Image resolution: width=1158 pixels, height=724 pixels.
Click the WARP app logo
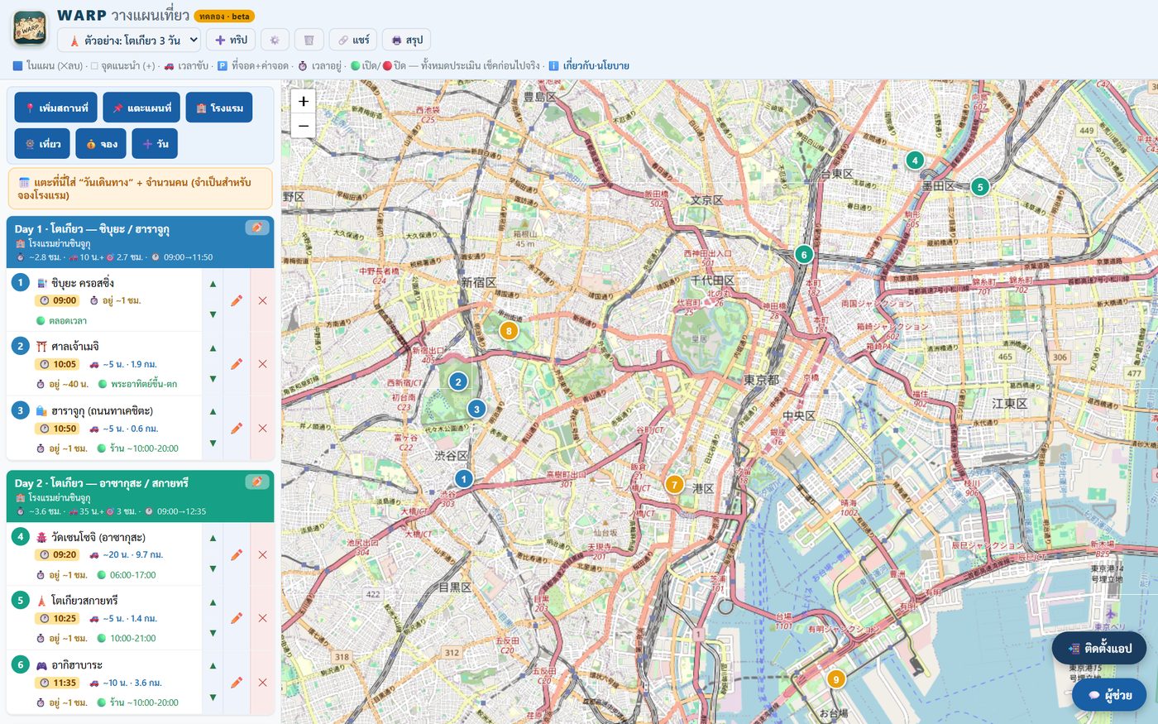point(30,28)
